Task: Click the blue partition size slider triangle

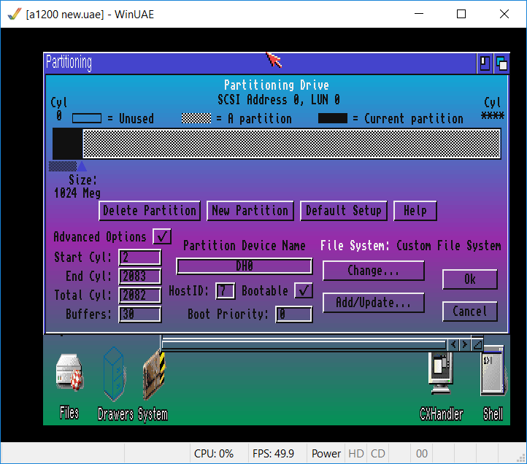Action: pos(82,166)
